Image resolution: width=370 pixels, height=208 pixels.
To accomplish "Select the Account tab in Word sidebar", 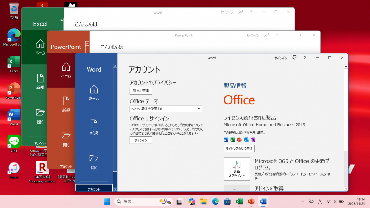I will click(94, 189).
